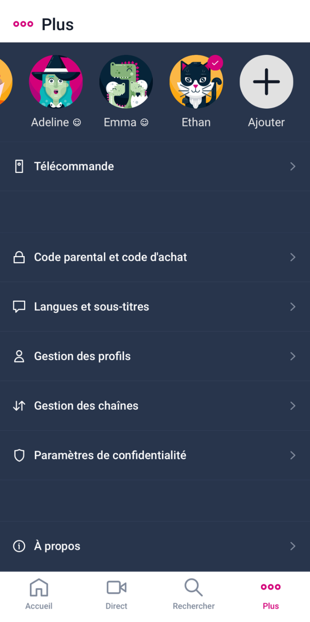Viewport: 310px width, 622px height.
Task: Open the Rechercher magnifier icon
Action: click(x=193, y=587)
